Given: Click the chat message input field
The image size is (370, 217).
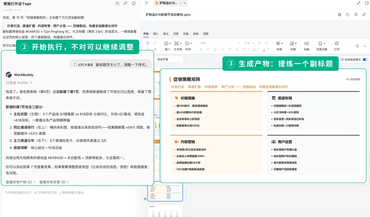Looking at the screenshot, I should [69, 202].
